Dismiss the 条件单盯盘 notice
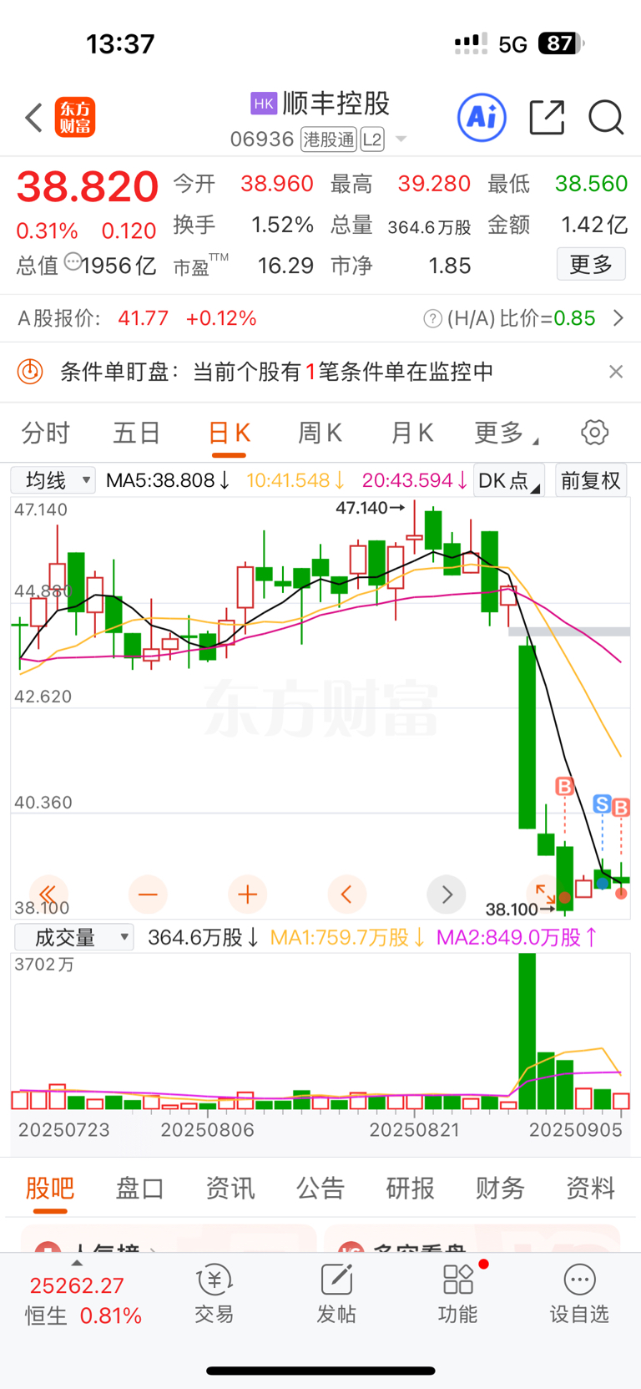The image size is (641, 1389). tap(616, 372)
